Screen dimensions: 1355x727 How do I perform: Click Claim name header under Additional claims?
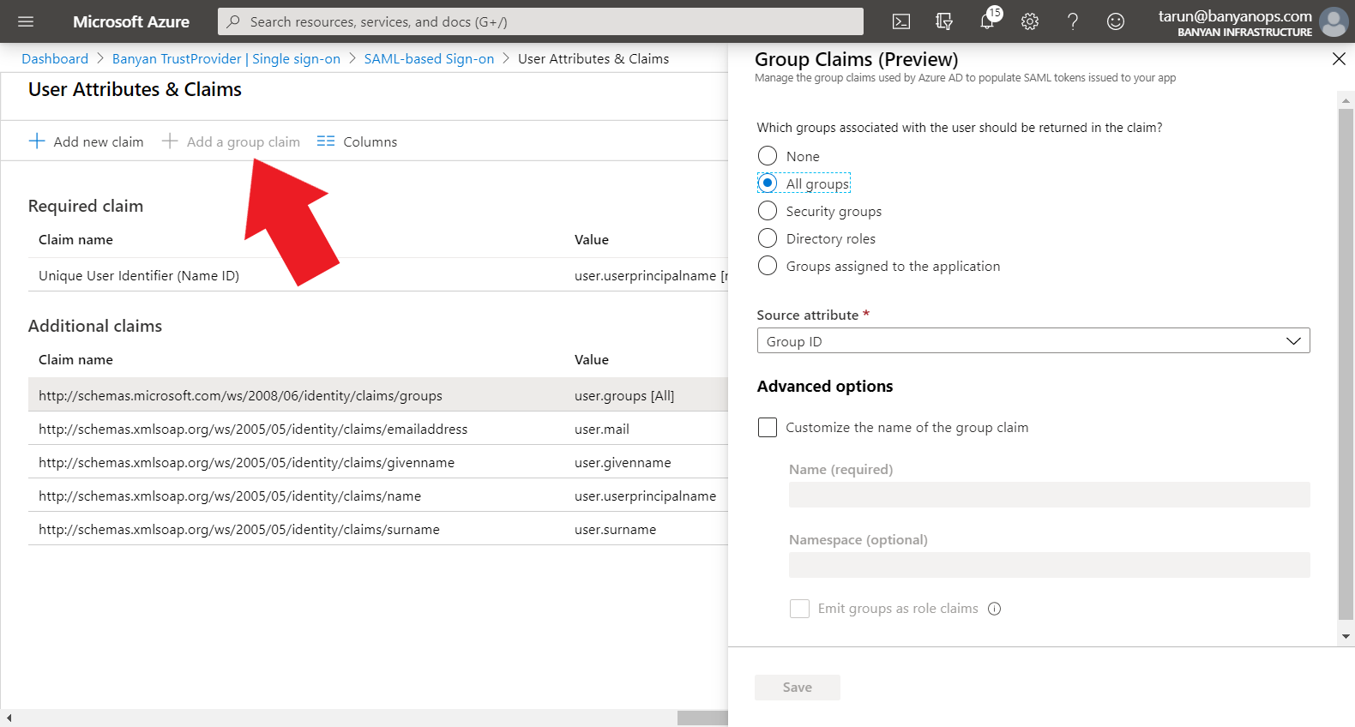75,359
